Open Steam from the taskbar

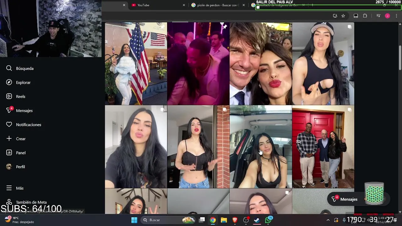(x=257, y=220)
